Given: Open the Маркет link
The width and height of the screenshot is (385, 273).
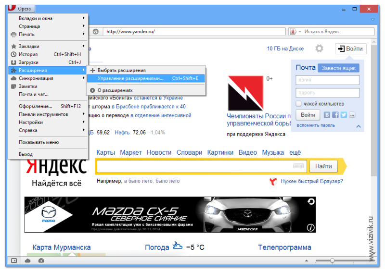Looking at the screenshot, I should click(x=131, y=152).
